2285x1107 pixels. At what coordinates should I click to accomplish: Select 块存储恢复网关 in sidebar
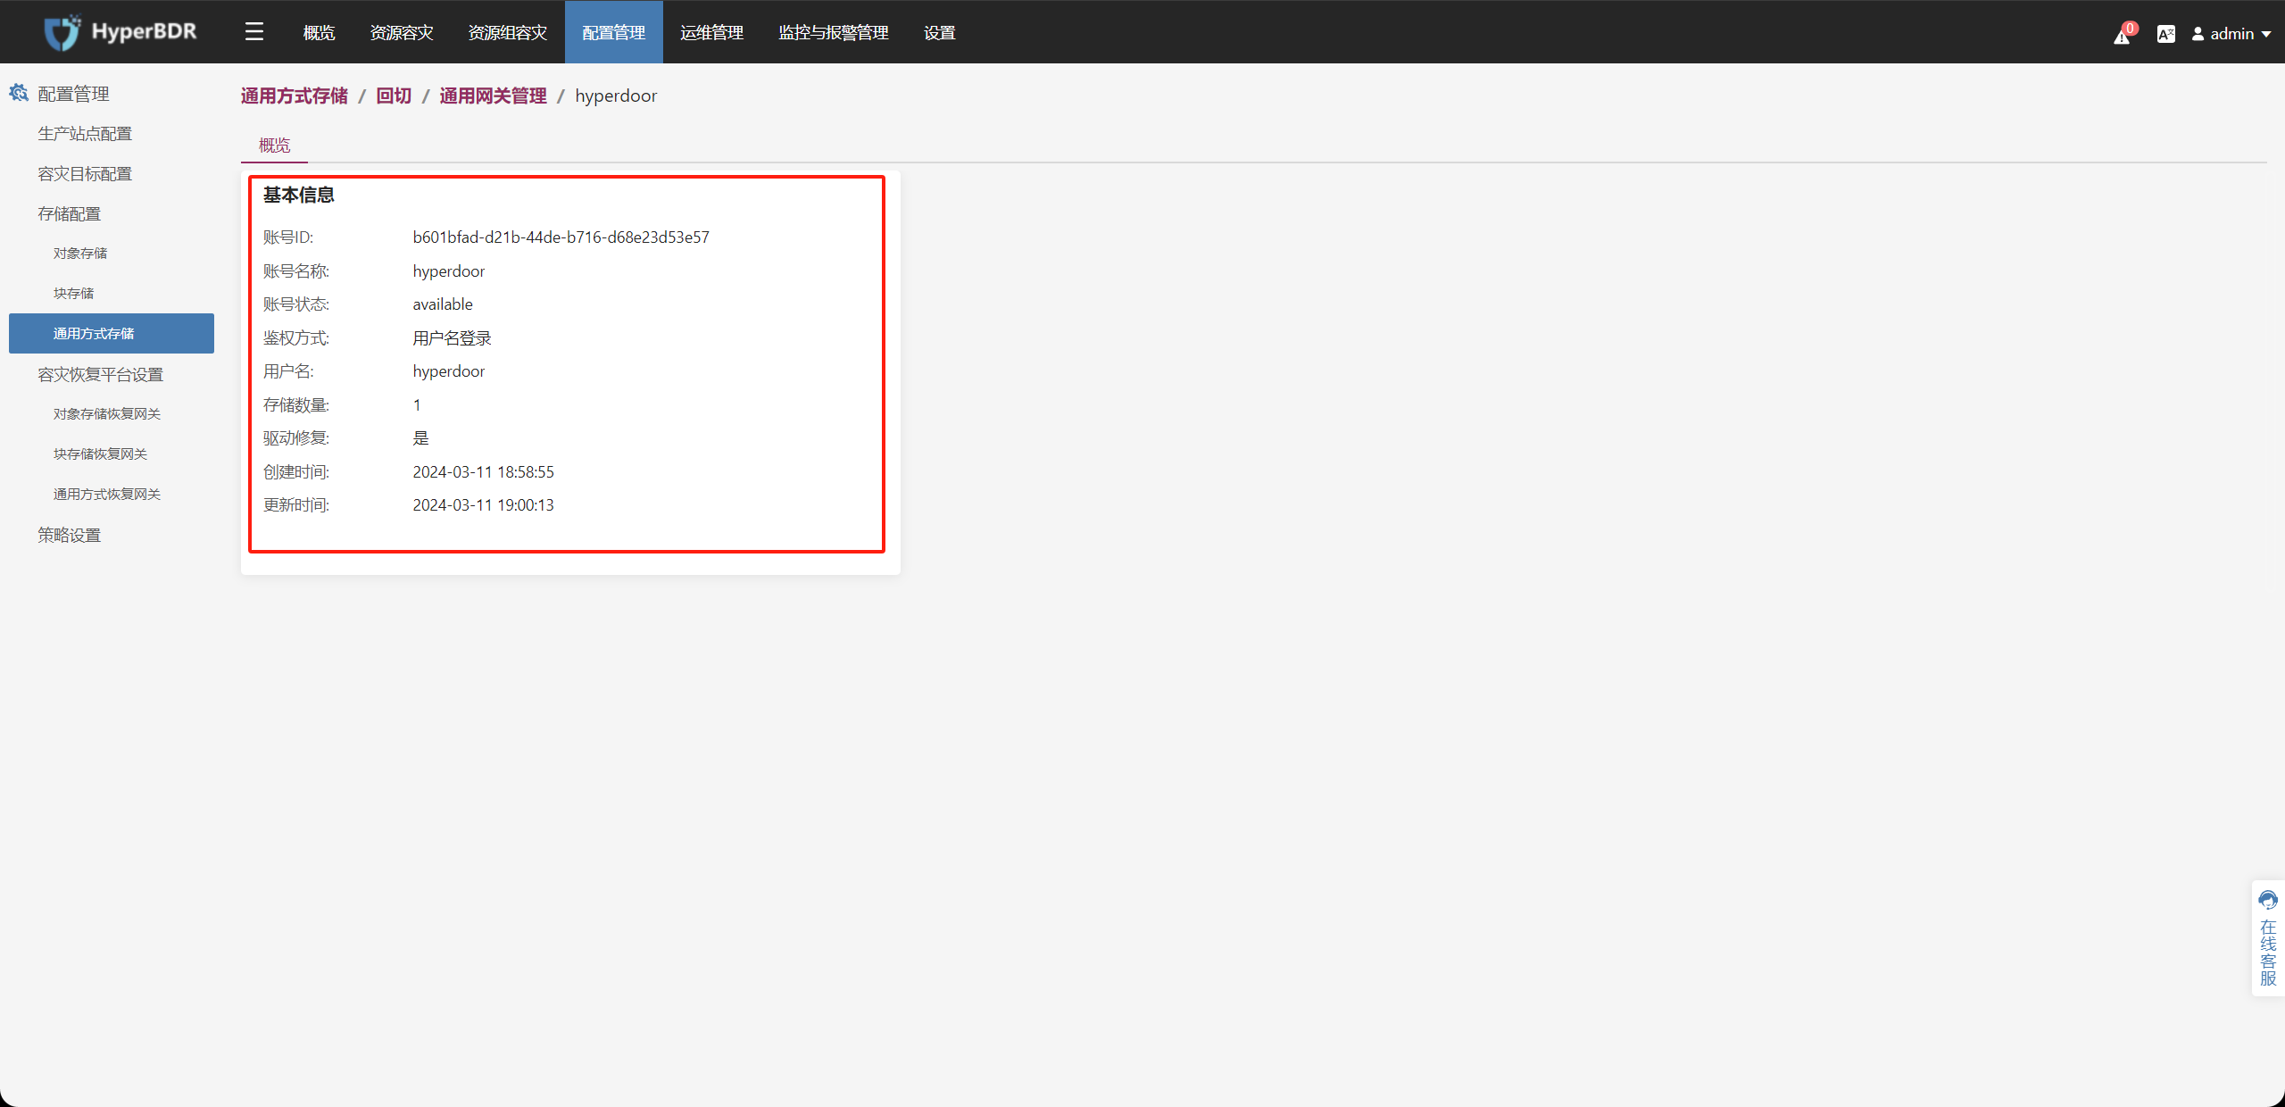click(x=100, y=454)
